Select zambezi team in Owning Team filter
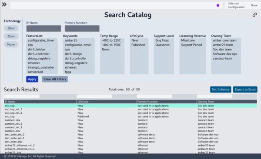The image size is (261, 159). [222, 58]
